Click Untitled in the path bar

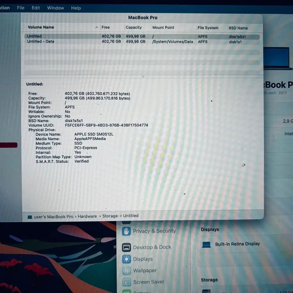tap(131, 216)
